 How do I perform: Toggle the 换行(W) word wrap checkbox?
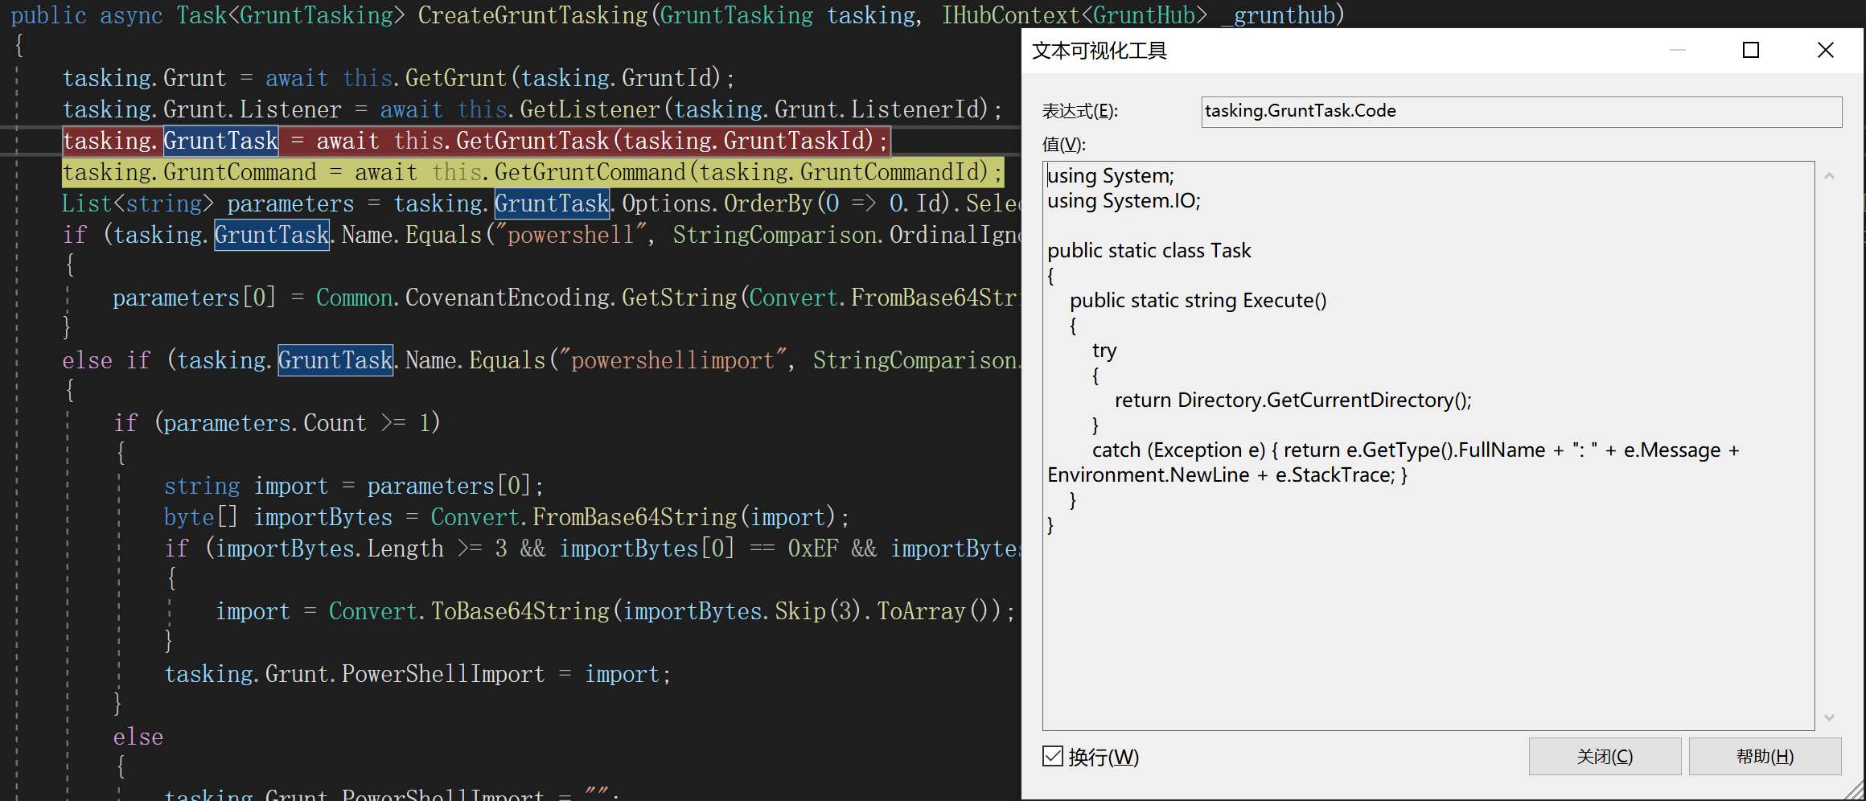click(1053, 756)
